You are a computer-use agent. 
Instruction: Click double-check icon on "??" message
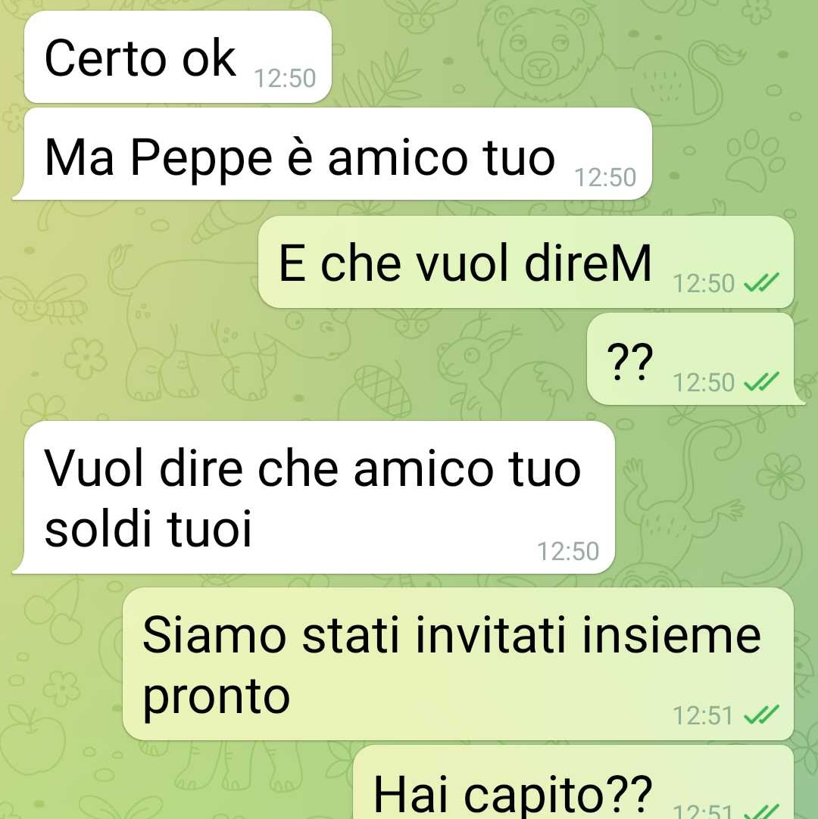click(761, 381)
